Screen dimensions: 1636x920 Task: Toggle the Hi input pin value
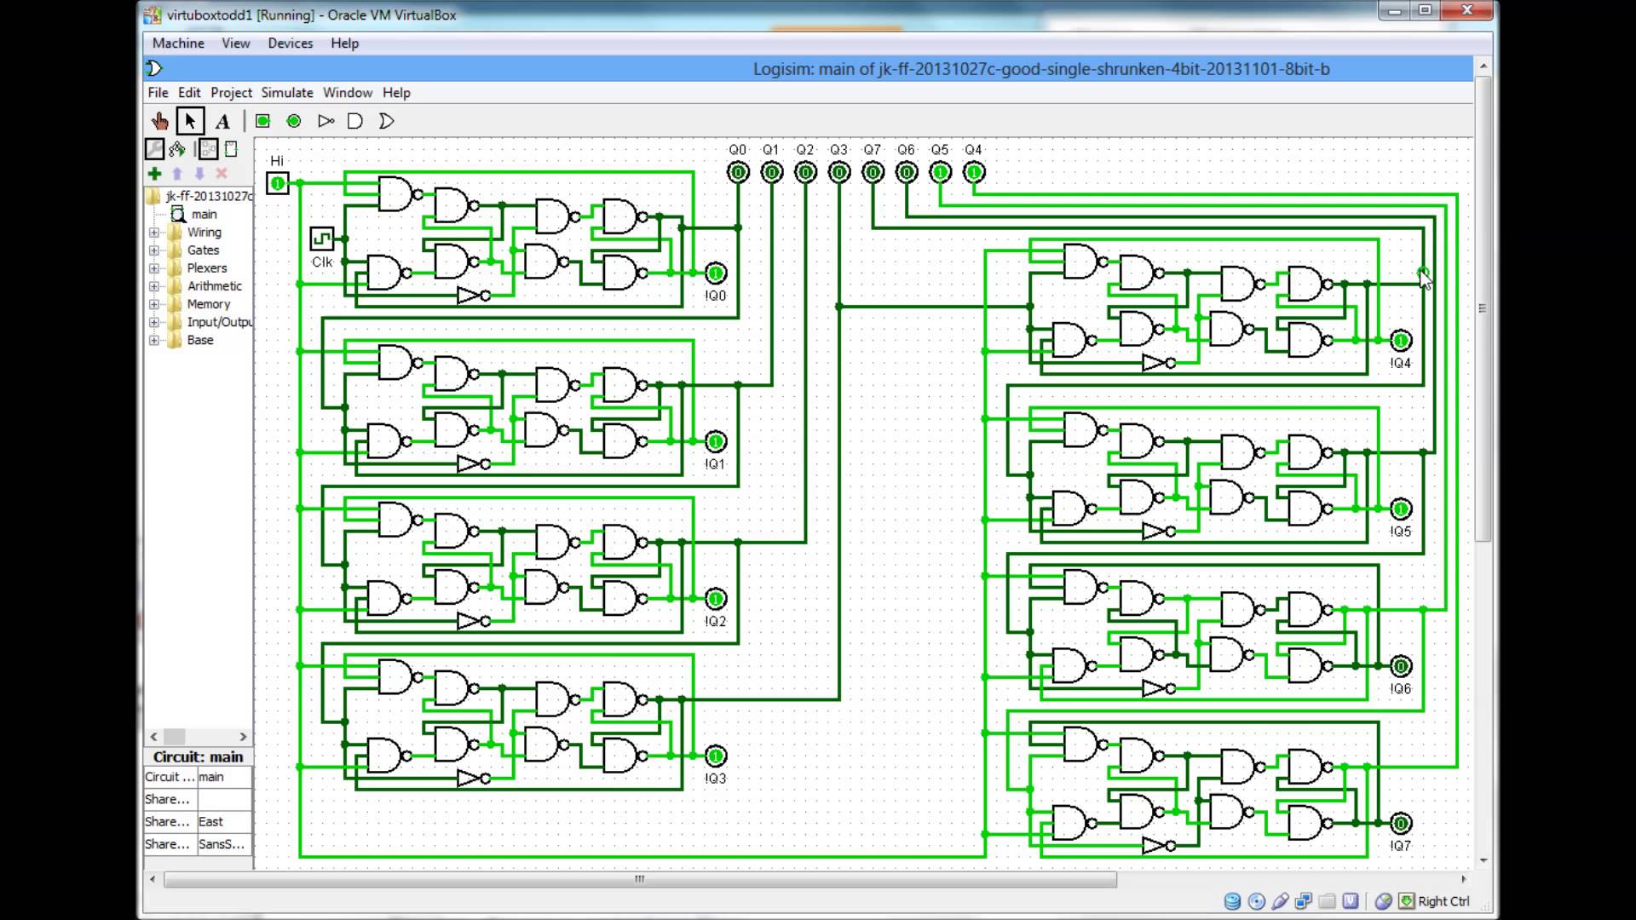(277, 182)
